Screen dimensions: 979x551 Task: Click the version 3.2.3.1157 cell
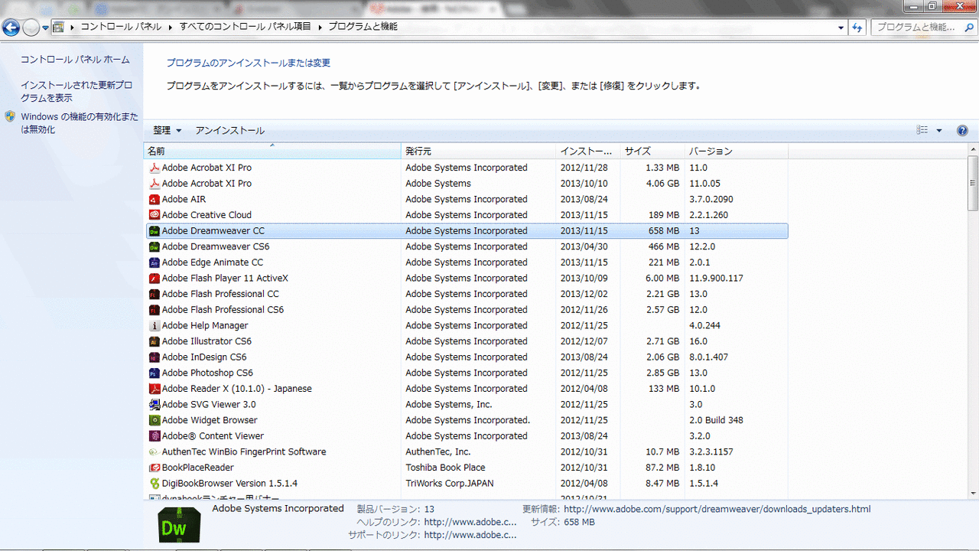pyautogui.click(x=711, y=452)
